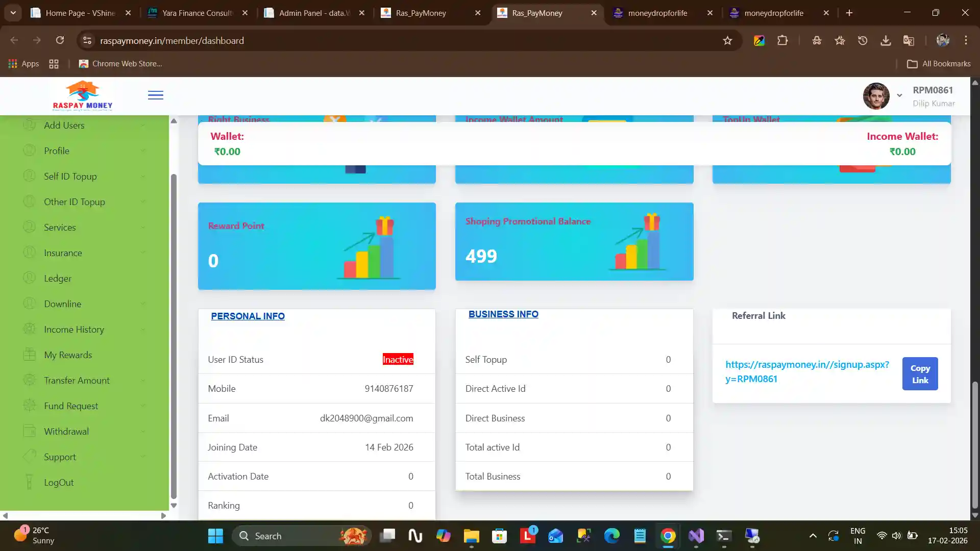This screenshot has width=980, height=551.
Task: Click the Dilip Kumar profile avatar
Action: (x=876, y=96)
